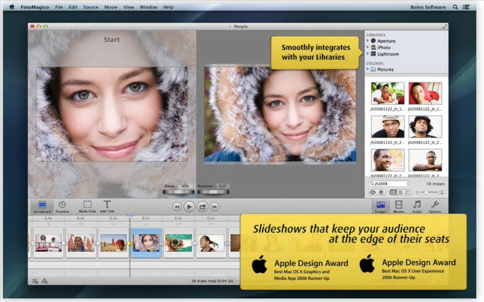
Task: Play the slideshow
Action: (x=189, y=207)
